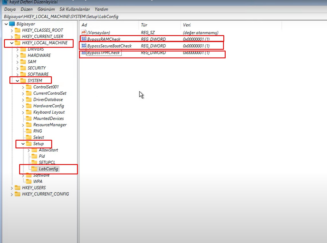
Task: Click the ab string icon beside (Varsayılan)
Action: tap(84, 32)
